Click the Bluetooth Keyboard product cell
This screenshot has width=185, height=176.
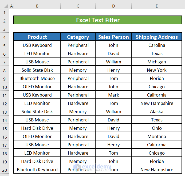[x=37, y=170]
